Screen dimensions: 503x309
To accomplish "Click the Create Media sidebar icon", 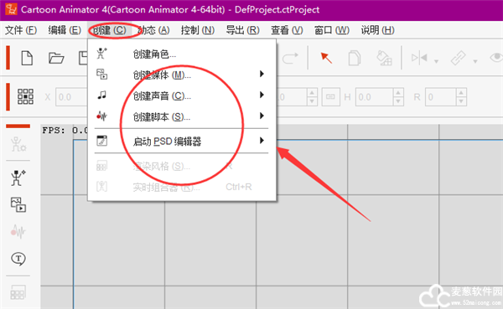I will 18,204.
